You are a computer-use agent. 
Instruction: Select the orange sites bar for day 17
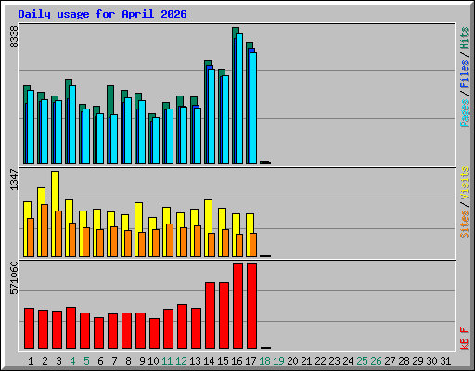253,245
